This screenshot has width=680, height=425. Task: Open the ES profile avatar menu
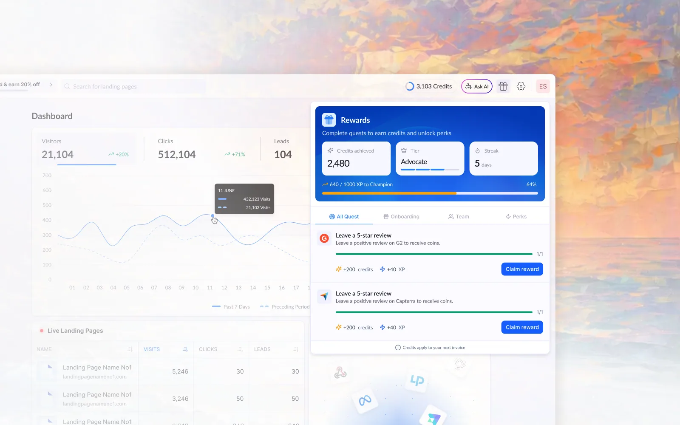click(x=543, y=86)
